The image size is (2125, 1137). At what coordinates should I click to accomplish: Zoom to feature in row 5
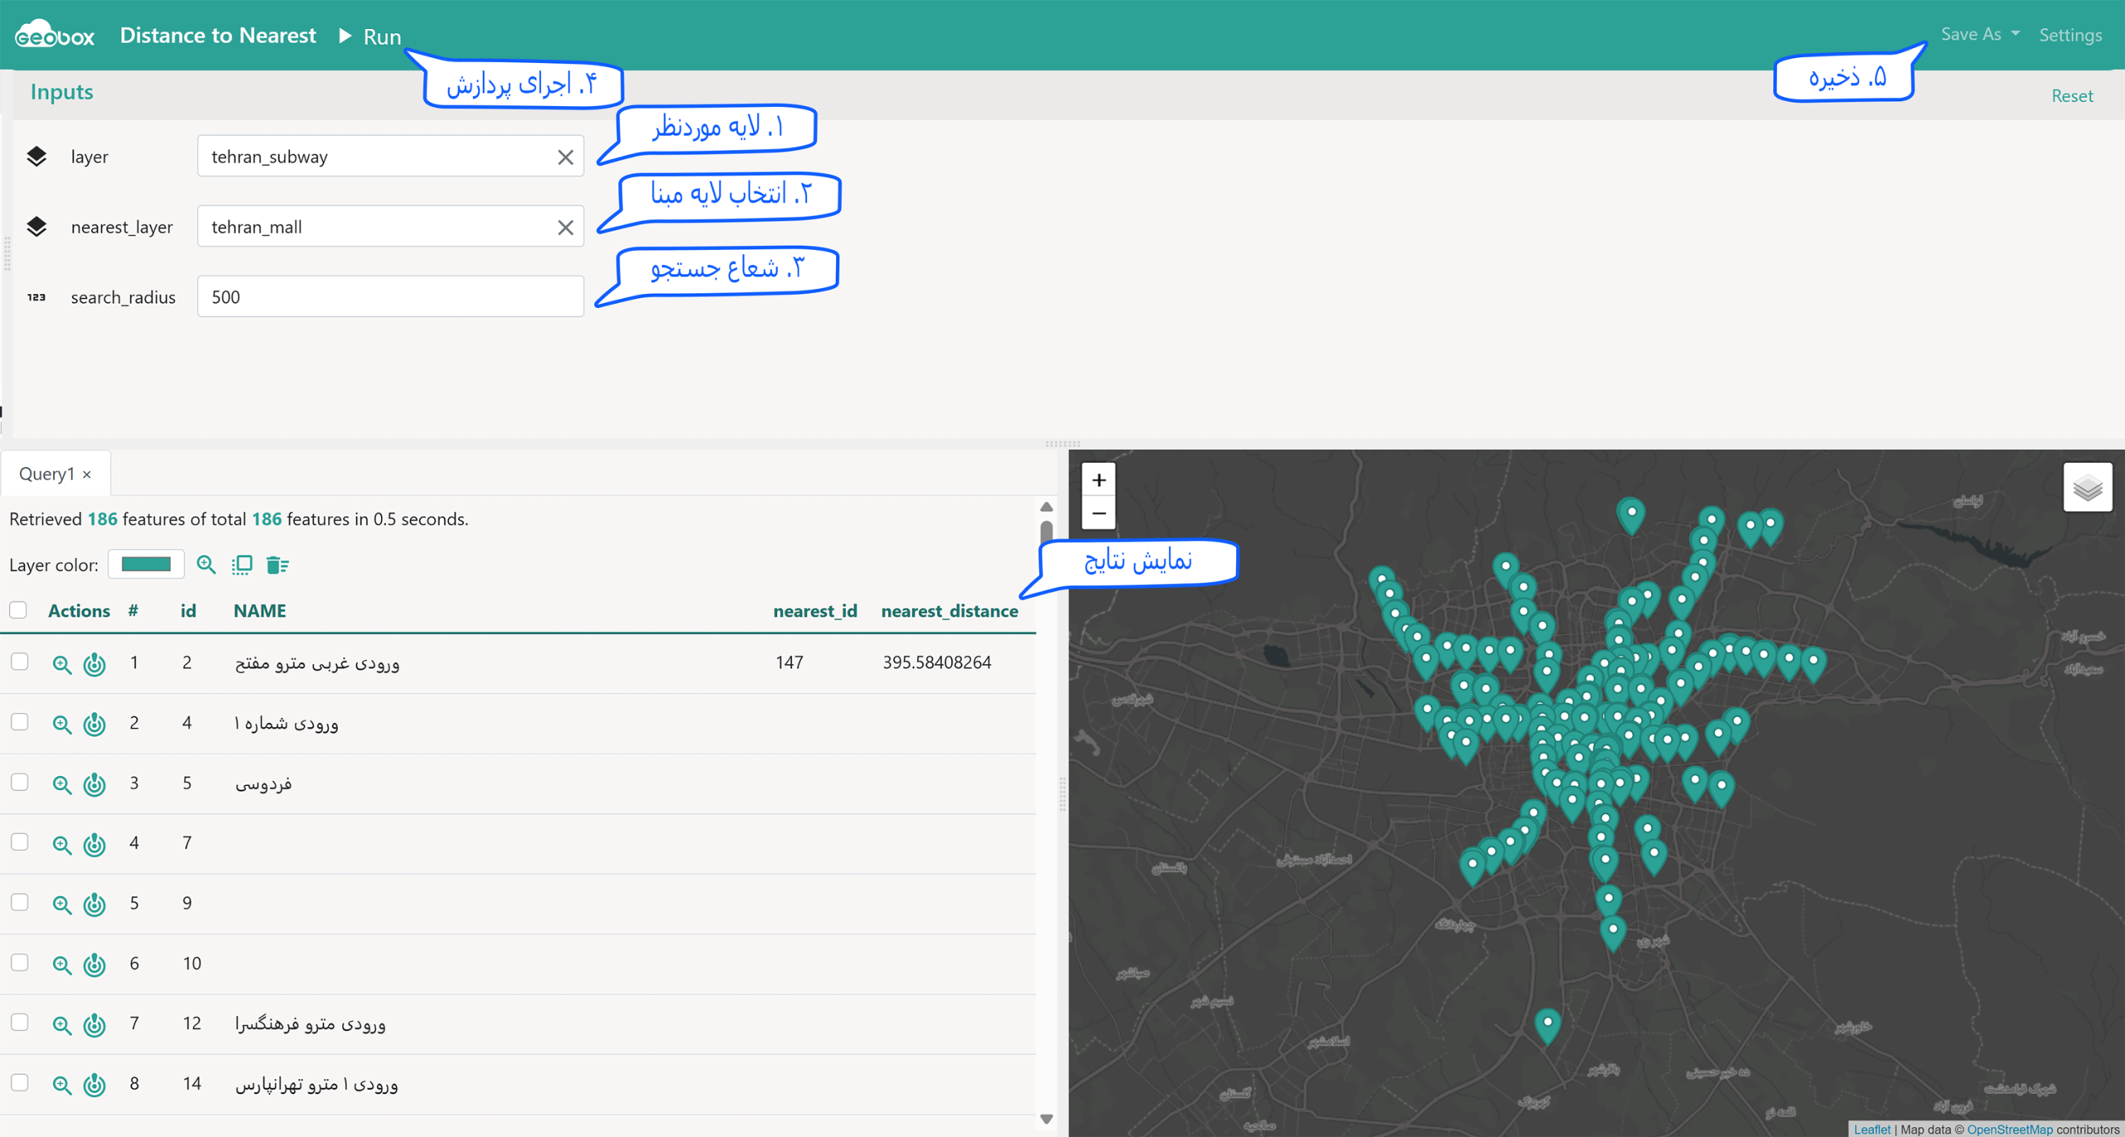(x=61, y=904)
